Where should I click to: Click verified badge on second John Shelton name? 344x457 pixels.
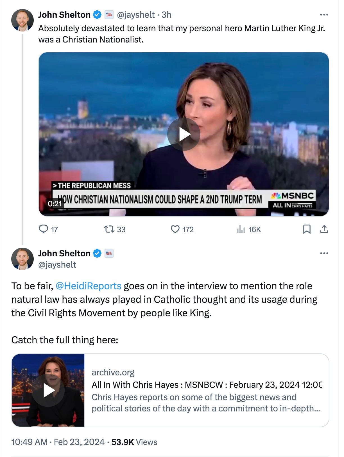tap(97, 253)
